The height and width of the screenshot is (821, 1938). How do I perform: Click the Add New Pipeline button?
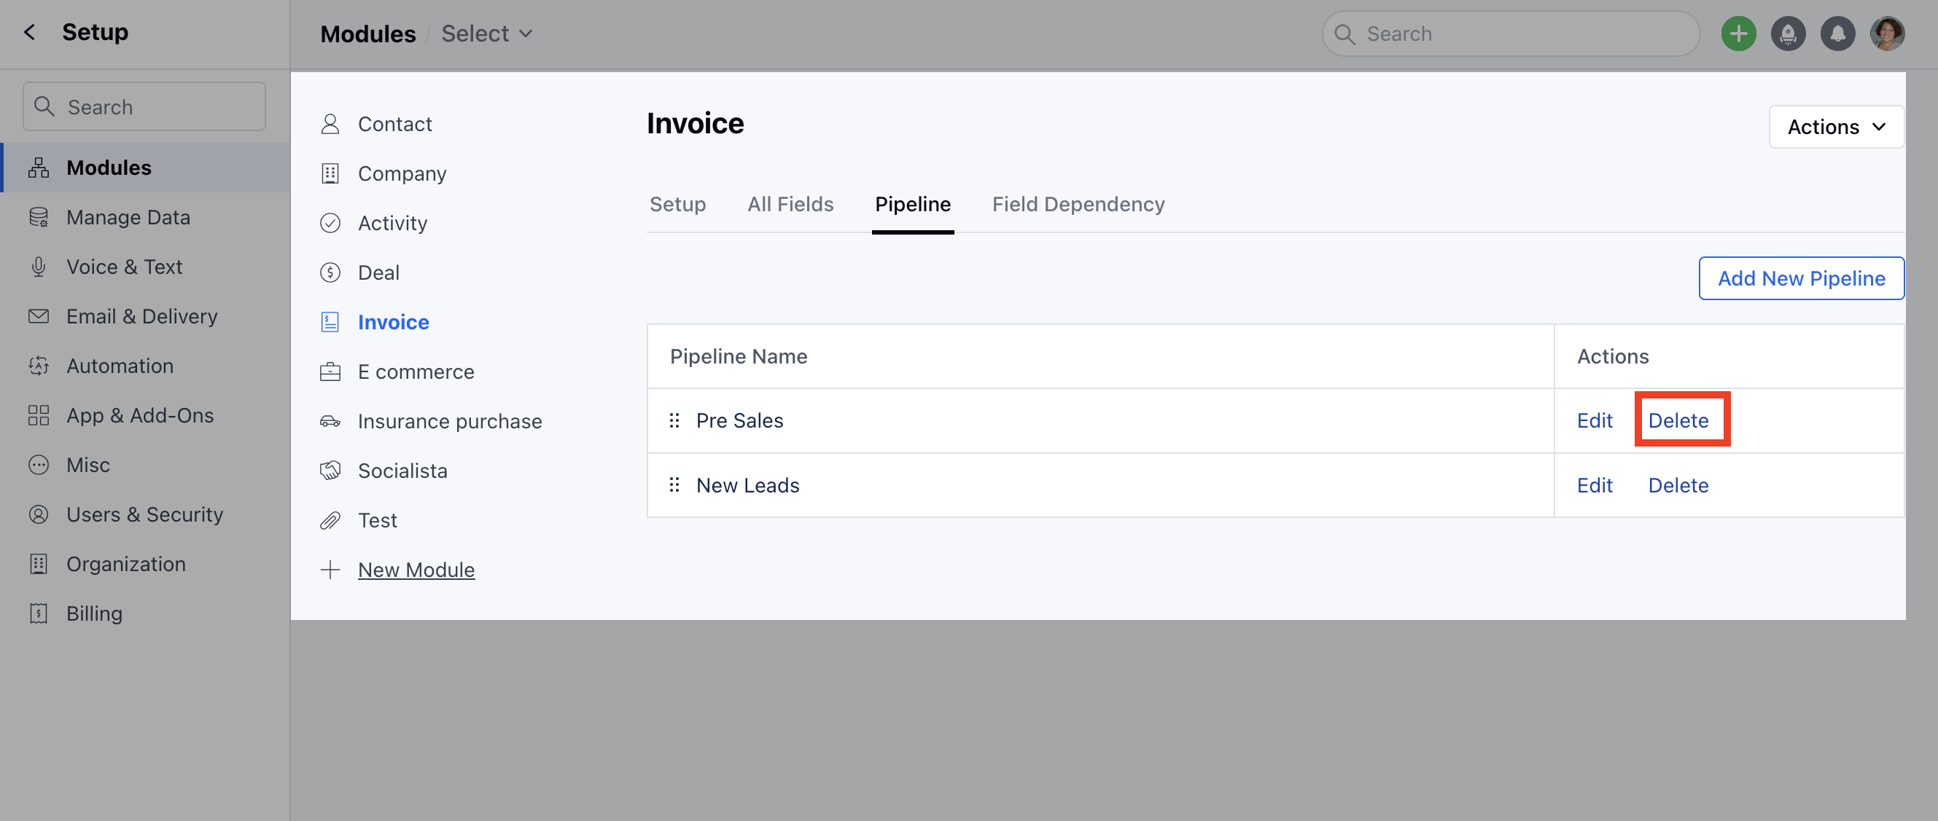coord(1801,278)
